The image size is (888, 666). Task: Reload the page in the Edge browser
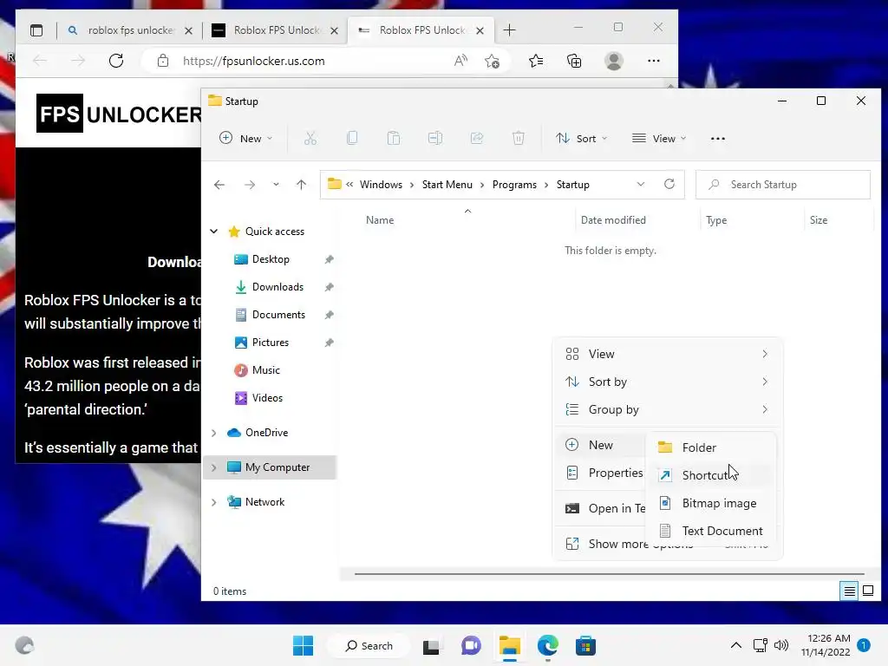[x=116, y=61]
